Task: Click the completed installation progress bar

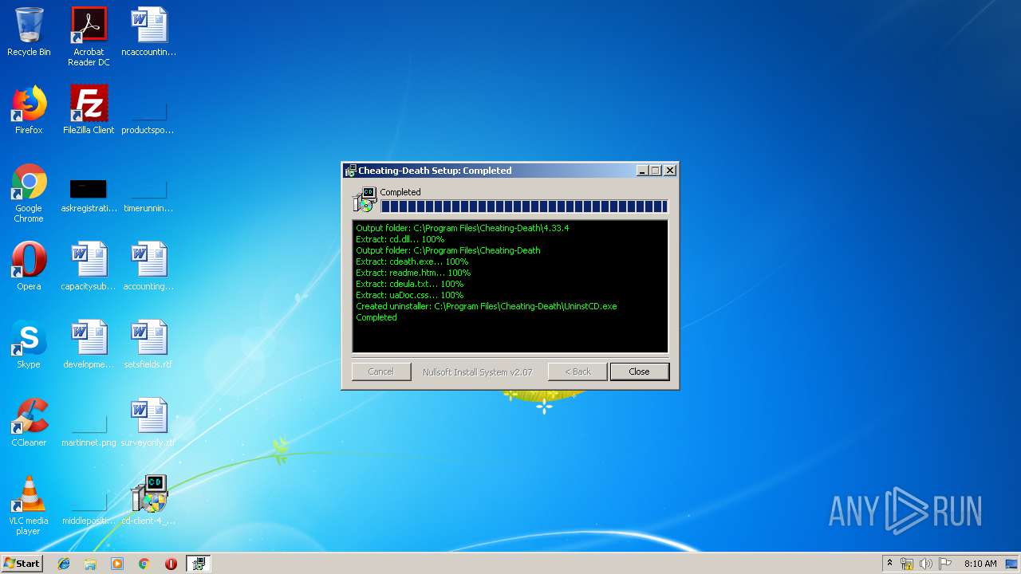Action: (x=524, y=206)
